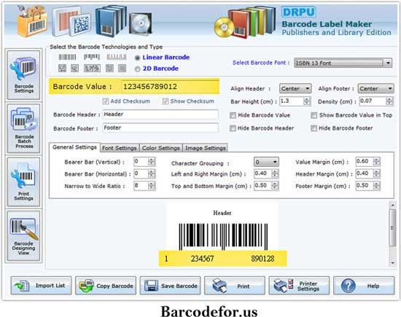Click the Print printer icon button
This screenshot has width=401, height=317.
tap(235, 286)
